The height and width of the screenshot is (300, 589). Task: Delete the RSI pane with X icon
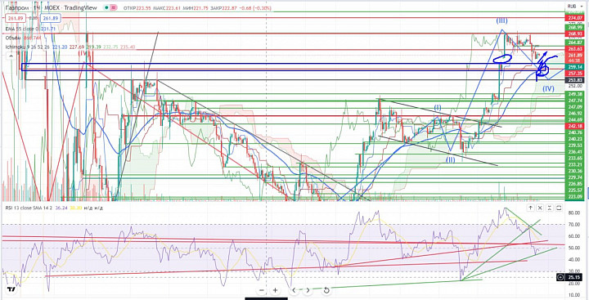coord(540,208)
